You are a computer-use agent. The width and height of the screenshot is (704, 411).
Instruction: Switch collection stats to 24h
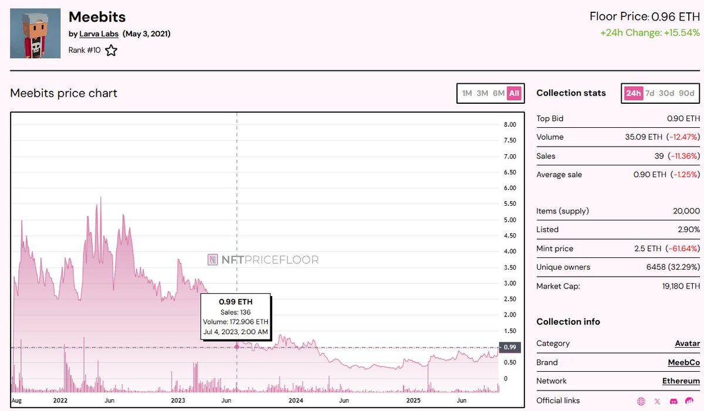point(633,93)
